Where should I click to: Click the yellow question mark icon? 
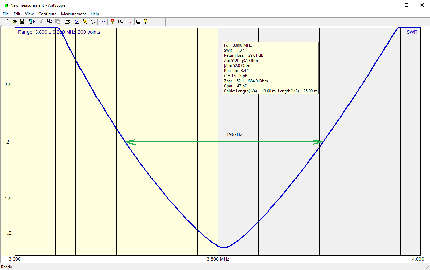click(x=146, y=22)
